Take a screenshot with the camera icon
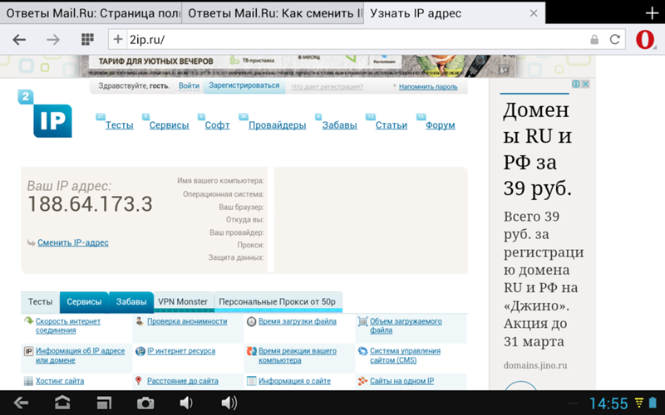This screenshot has height=415, width=665. tap(145, 403)
